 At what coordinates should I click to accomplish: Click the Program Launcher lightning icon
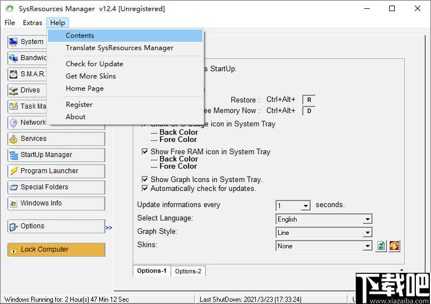pos(13,171)
